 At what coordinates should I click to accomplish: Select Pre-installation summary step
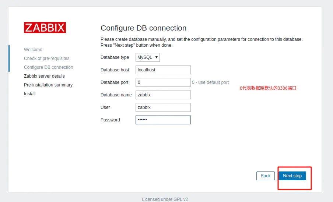click(x=48, y=85)
